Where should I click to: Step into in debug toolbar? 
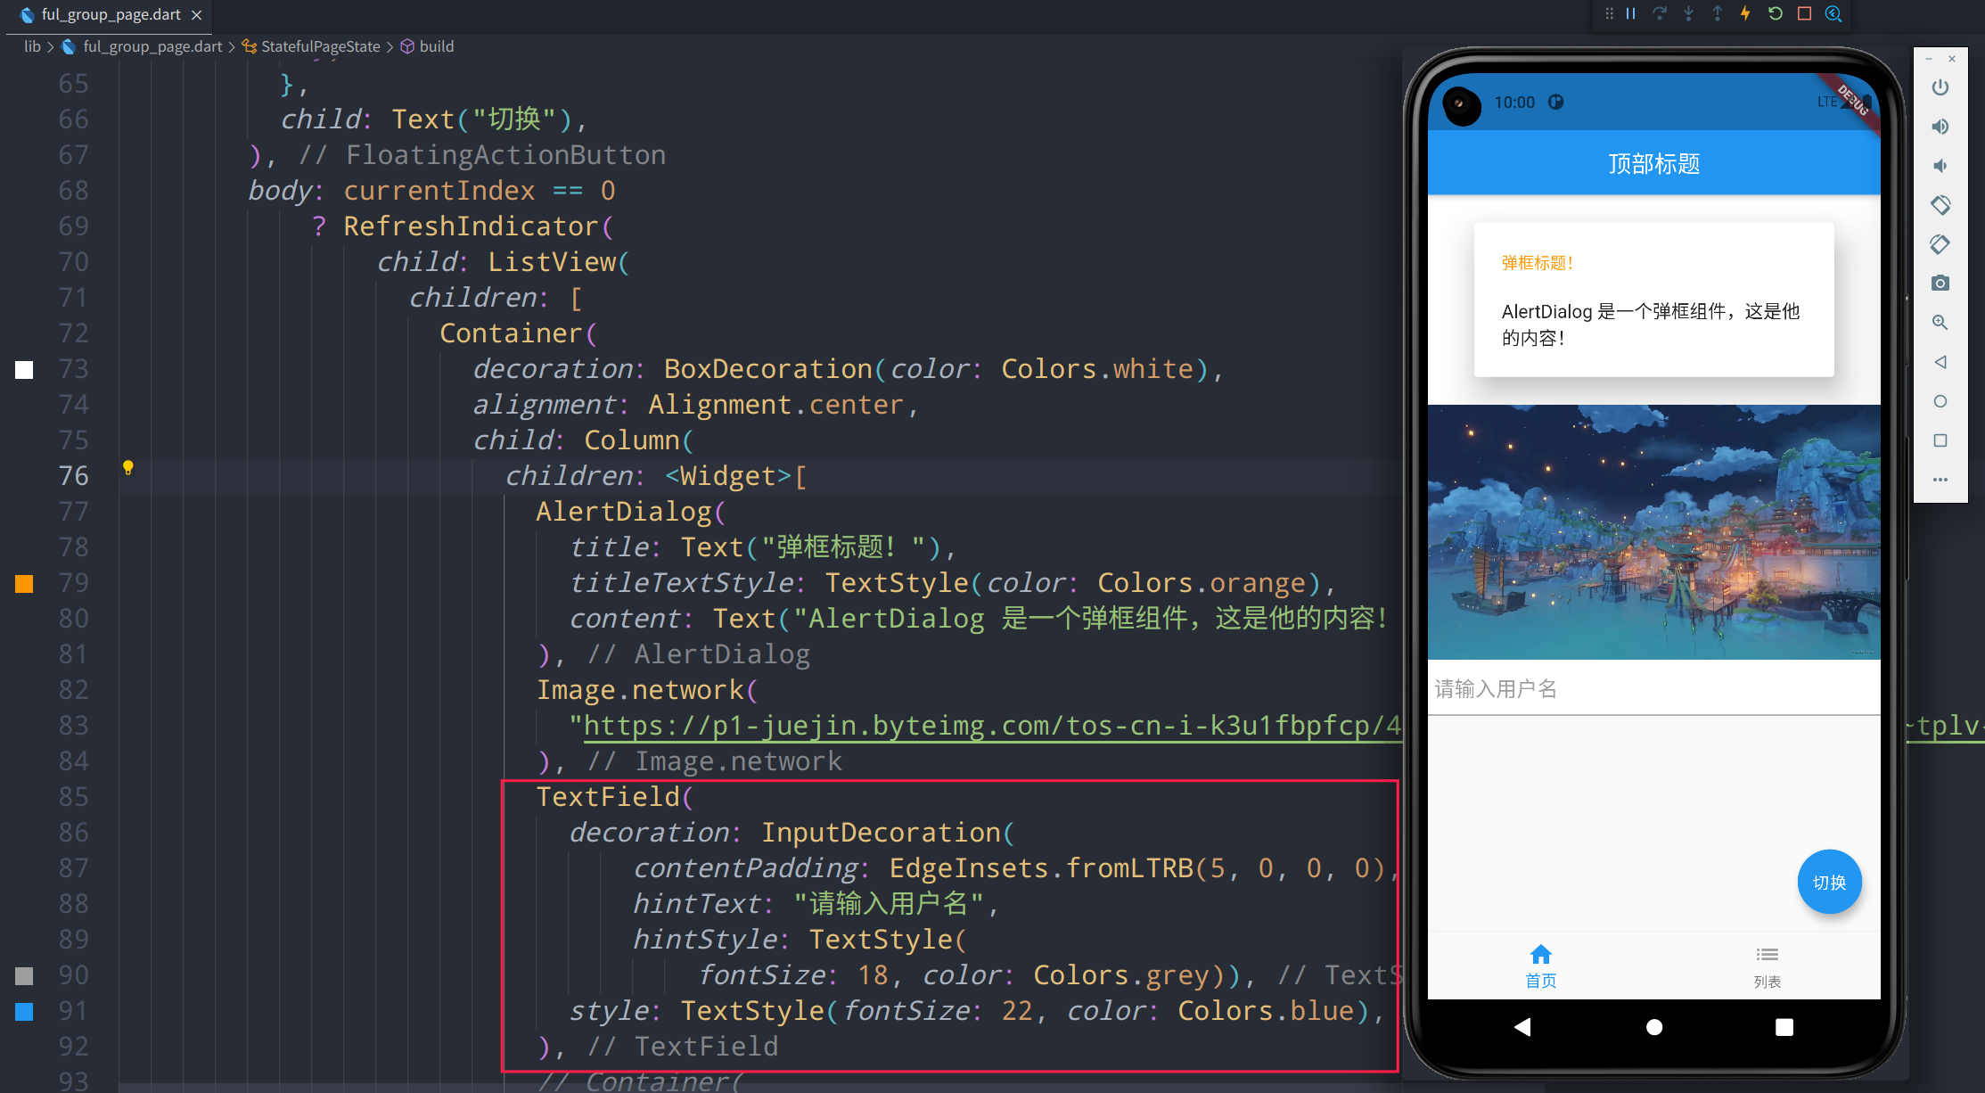pos(1688,13)
